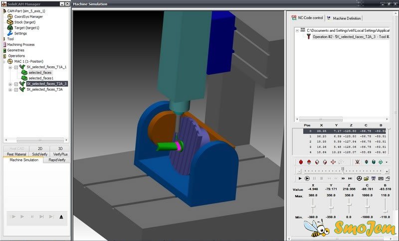Viewport: 399px width, 241px height.
Task: Click the green checkmark verify icon
Action: 381,162
